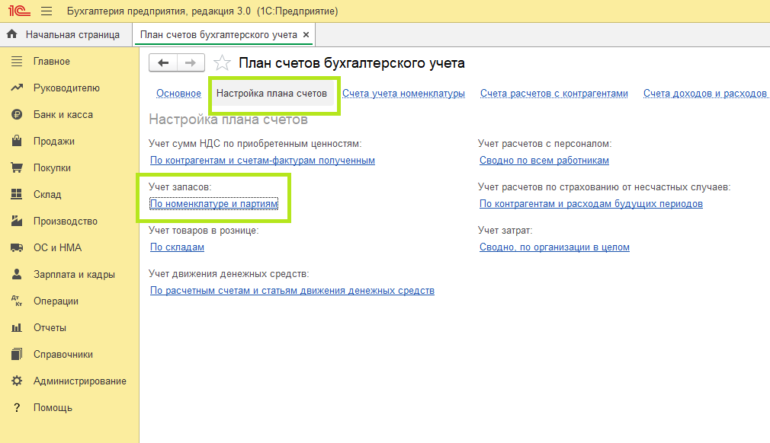
Task: Click the Покупки cart icon
Action: coord(17,167)
